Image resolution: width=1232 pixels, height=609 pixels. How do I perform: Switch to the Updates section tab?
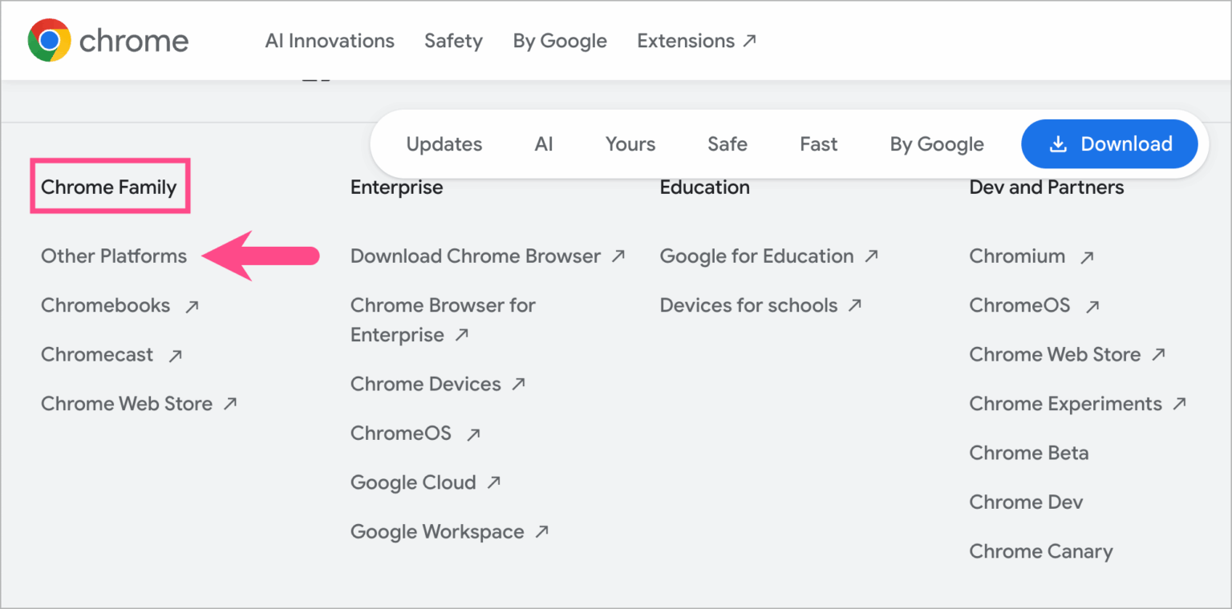(x=444, y=143)
